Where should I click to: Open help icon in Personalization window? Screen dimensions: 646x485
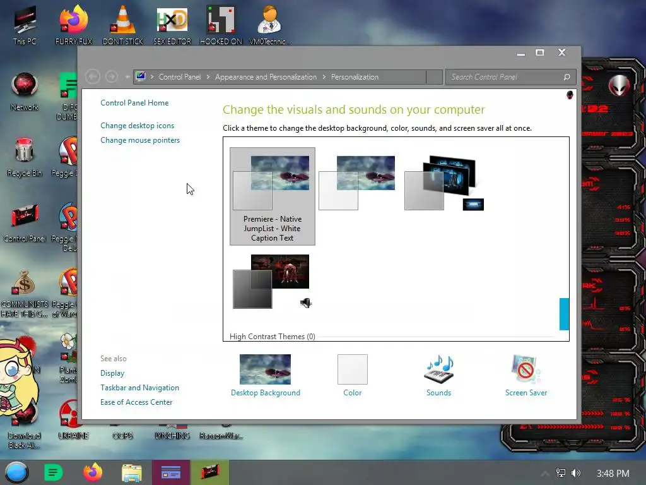pos(570,95)
